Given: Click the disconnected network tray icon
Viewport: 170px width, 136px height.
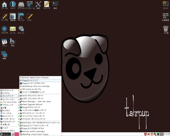Looking at the screenshot, I should (155, 134).
